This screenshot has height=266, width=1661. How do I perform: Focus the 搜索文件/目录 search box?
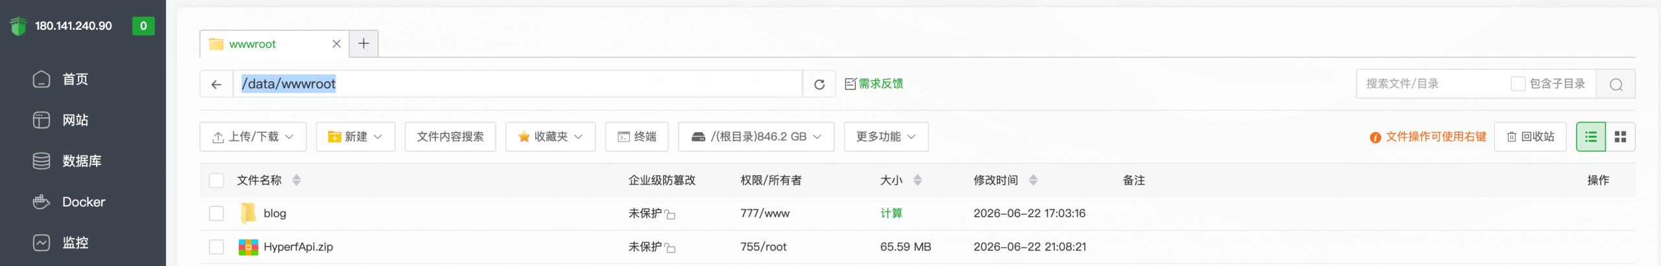click(x=1433, y=84)
